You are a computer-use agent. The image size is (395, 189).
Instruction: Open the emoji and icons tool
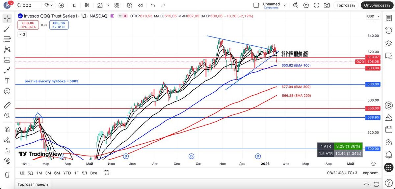[7, 91]
